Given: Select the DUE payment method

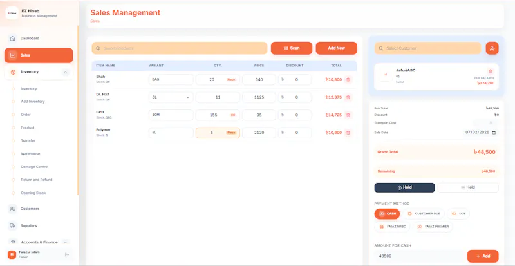Looking at the screenshot, I should click(x=458, y=214).
